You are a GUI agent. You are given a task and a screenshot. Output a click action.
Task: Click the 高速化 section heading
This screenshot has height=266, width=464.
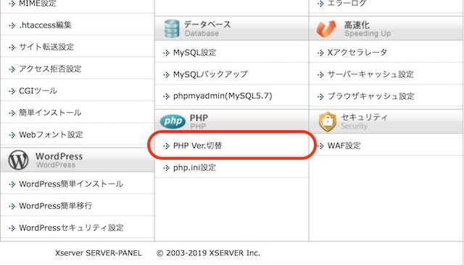coord(357,25)
